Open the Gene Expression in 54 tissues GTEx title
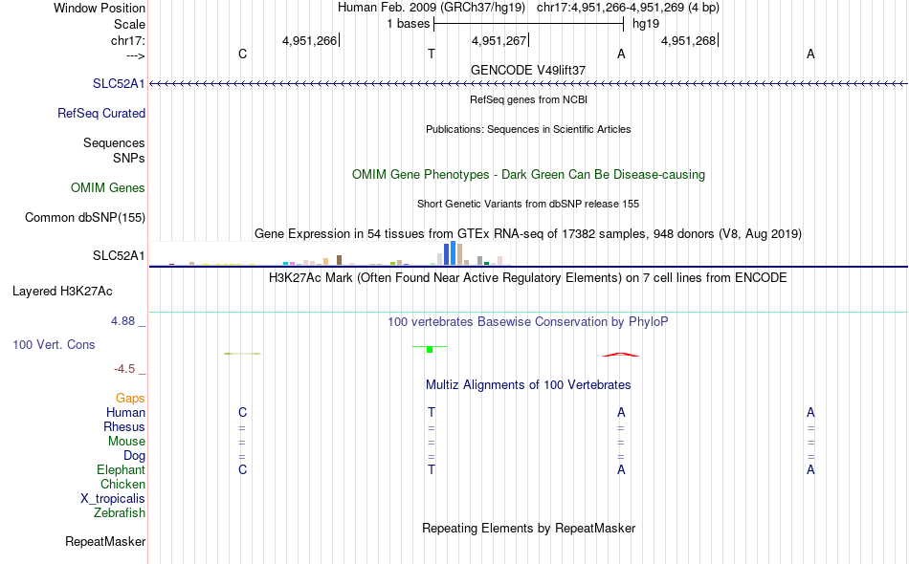The image size is (909, 564). click(528, 234)
